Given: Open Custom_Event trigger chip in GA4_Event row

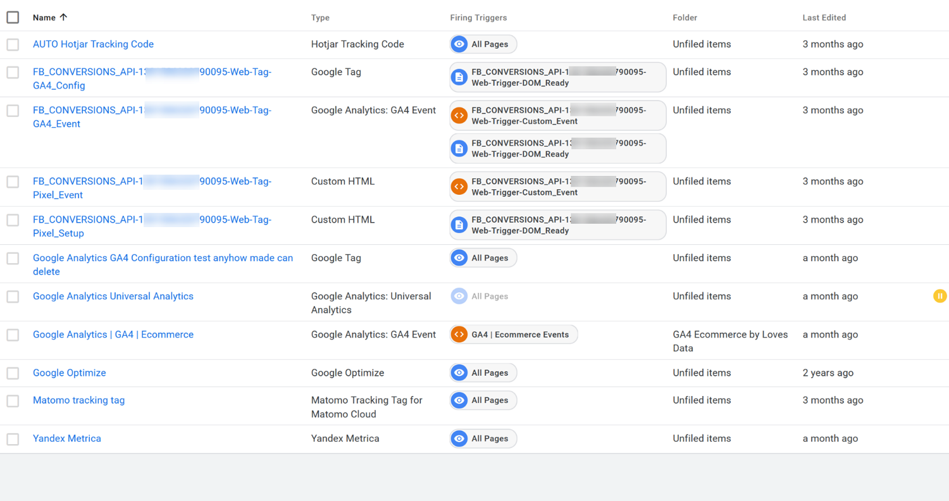Looking at the screenshot, I should tap(558, 115).
